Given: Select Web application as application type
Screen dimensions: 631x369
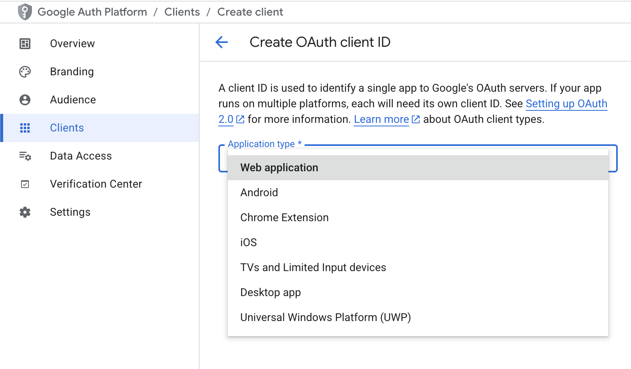Looking at the screenshot, I should point(279,167).
